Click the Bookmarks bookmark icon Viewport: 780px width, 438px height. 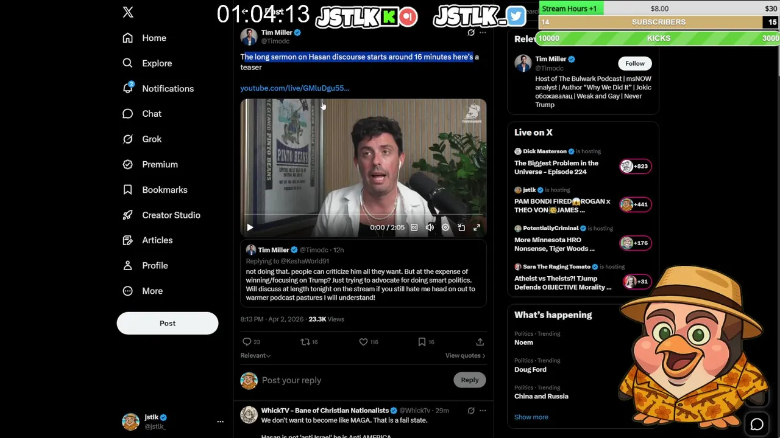[x=127, y=190]
